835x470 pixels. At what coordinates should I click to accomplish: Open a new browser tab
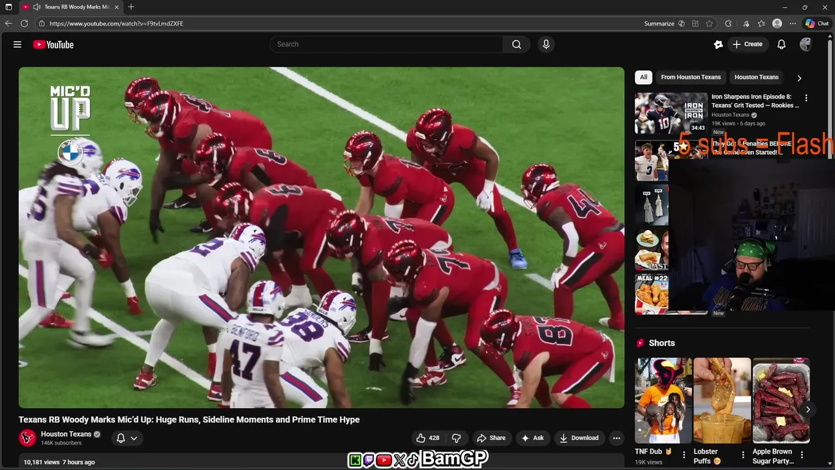[131, 7]
